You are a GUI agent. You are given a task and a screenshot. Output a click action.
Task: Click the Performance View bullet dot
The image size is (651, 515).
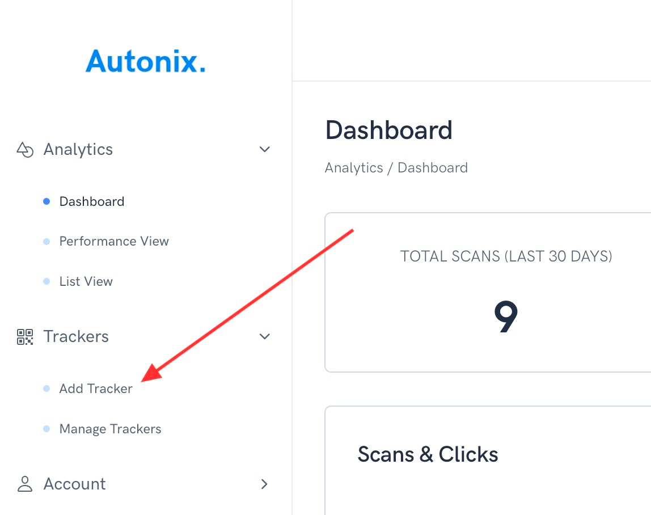click(x=46, y=241)
